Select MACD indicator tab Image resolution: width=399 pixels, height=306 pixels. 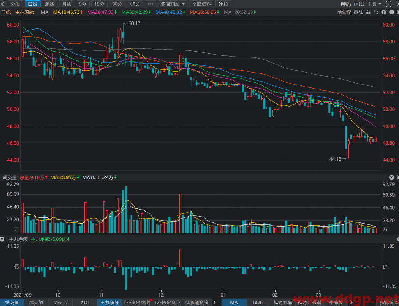pyautogui.click(x=60, y=302)
